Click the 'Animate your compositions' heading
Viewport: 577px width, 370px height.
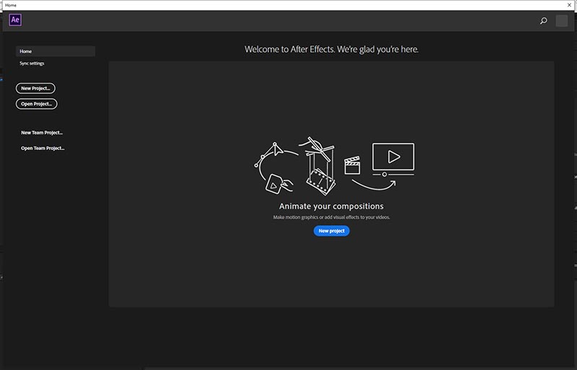(331, 206)
